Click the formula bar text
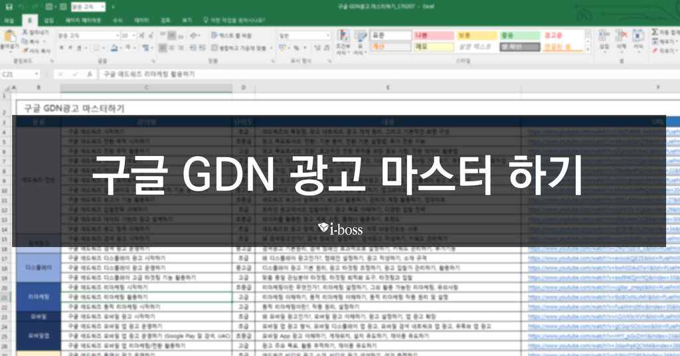The height and width of the screenshot is (356, 680). [x=149, y=74]
